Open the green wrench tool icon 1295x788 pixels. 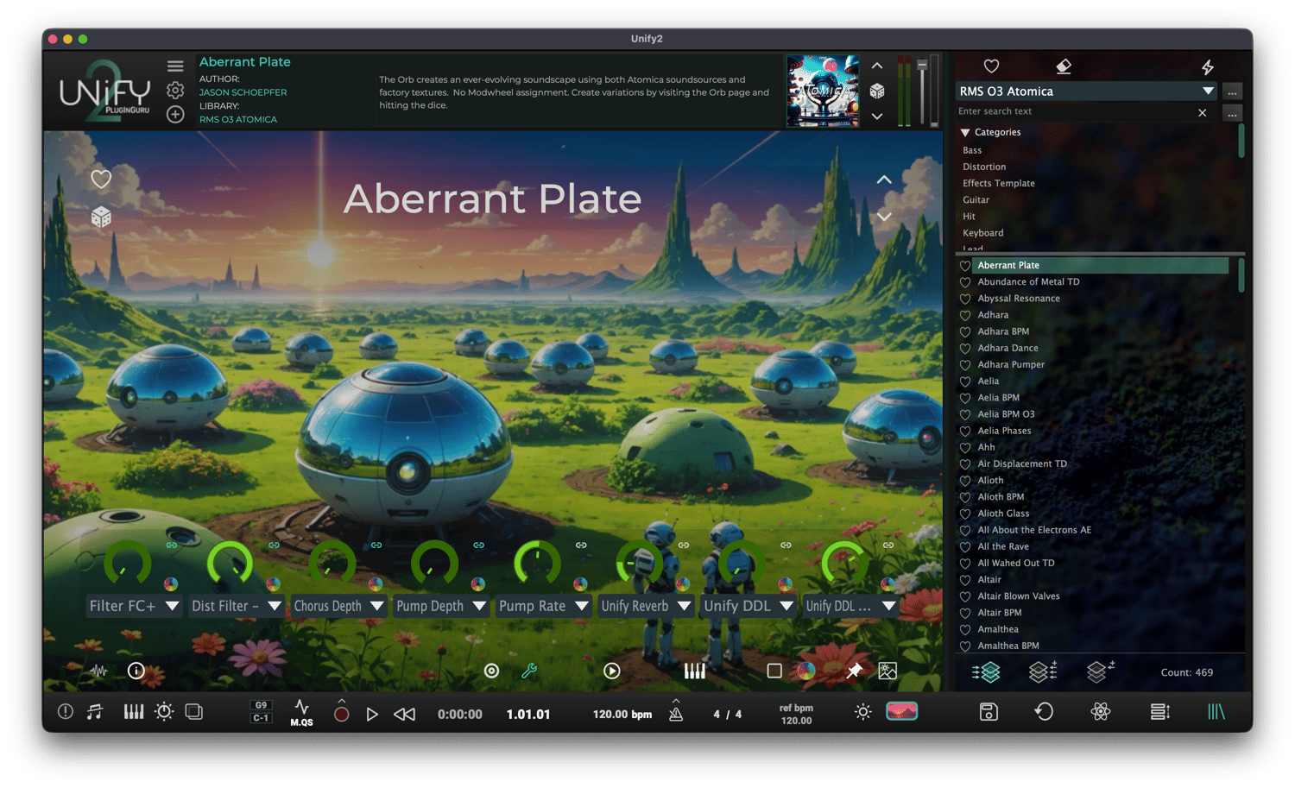pos(529,671)
